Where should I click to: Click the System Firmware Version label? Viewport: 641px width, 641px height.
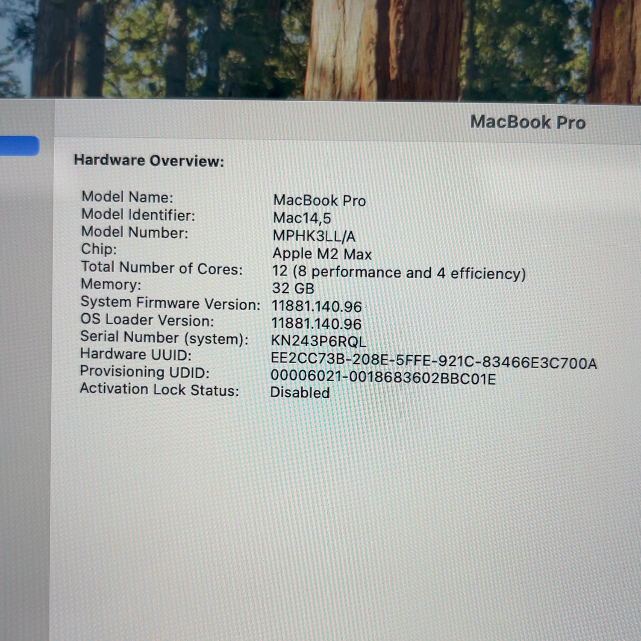(171, 303)
